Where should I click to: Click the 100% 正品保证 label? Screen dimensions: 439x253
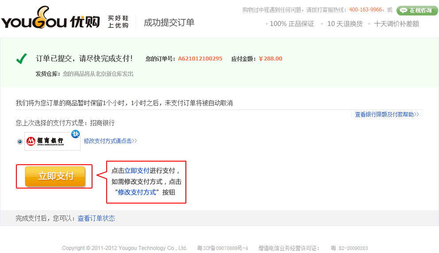[292, 24]
